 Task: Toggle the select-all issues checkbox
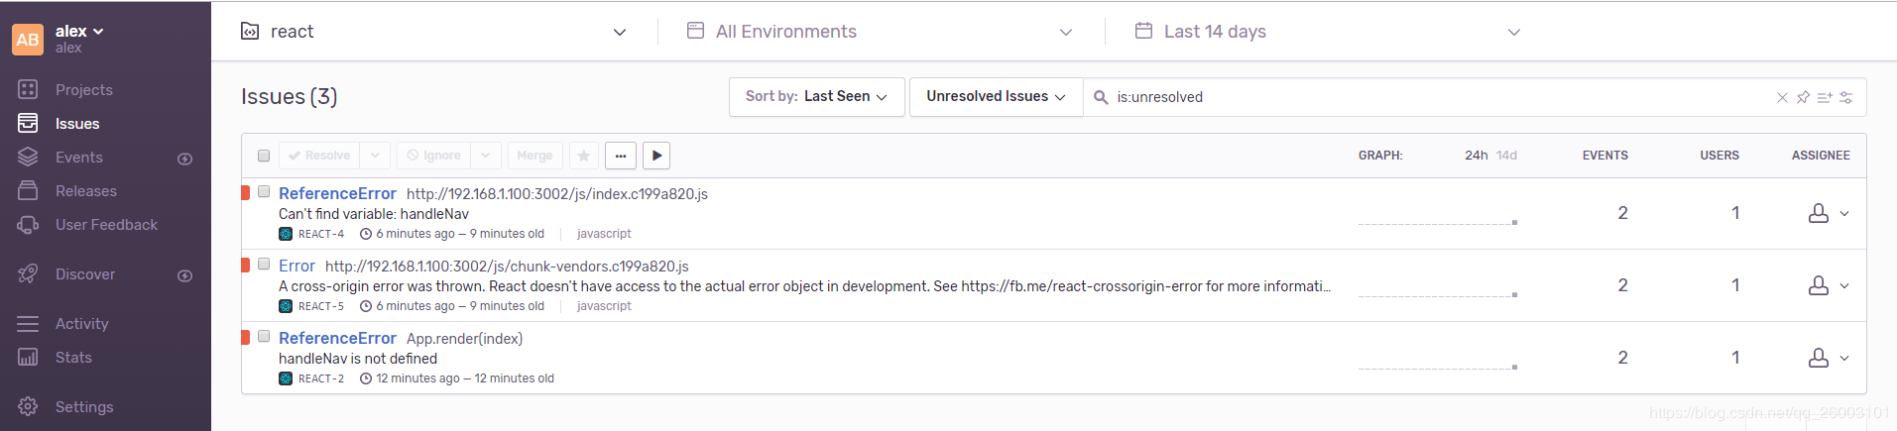click(264, 156)
